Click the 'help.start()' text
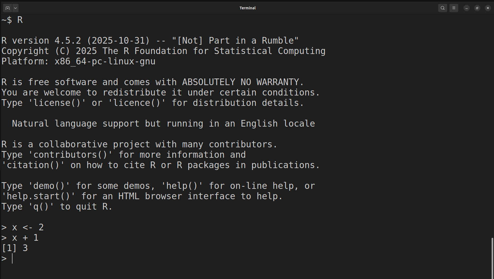 pos(38,196)
